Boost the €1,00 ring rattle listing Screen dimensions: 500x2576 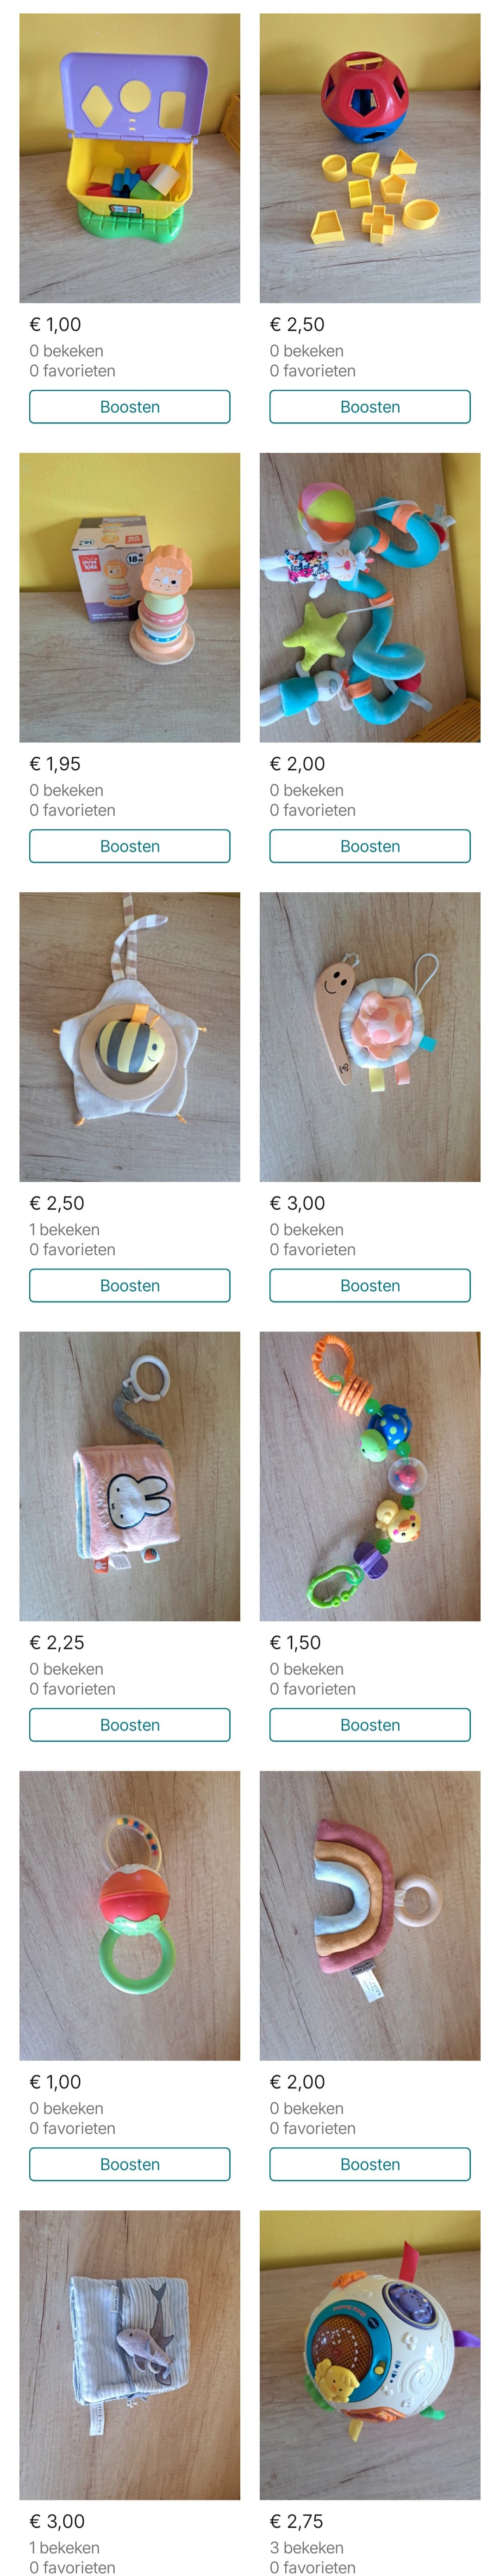(130, 2164)
